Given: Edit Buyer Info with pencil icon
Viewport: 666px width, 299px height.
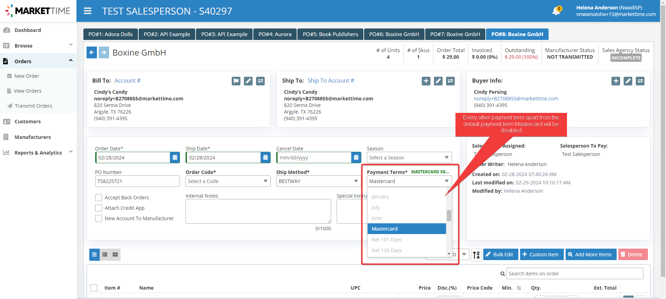Looking at the screenshot, I should pyautogui.click(x=628, y=81).
